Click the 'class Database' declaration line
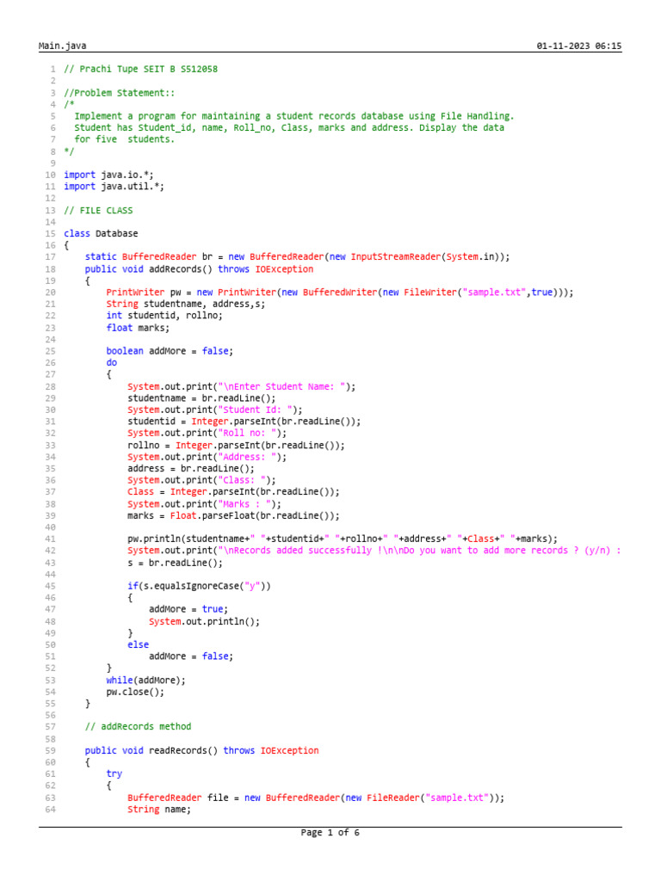This screenshot has height=881, width=661. point(101,233)
